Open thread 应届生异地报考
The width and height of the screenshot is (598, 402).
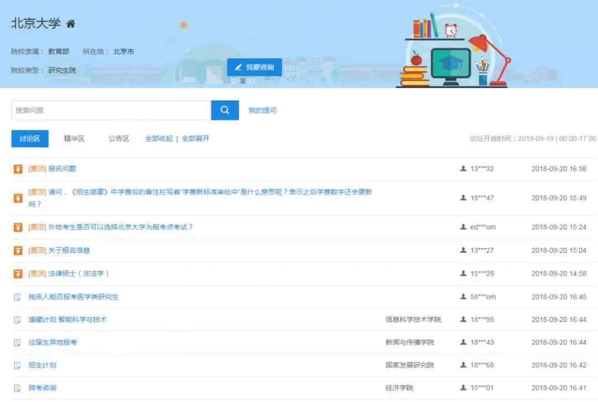tap(53, 343)
